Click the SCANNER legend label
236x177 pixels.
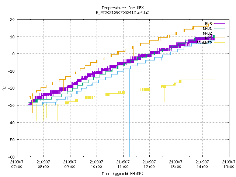tap(204, 43)
